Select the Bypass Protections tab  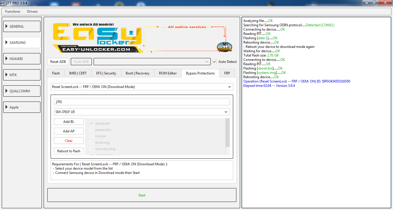[200, 73]
